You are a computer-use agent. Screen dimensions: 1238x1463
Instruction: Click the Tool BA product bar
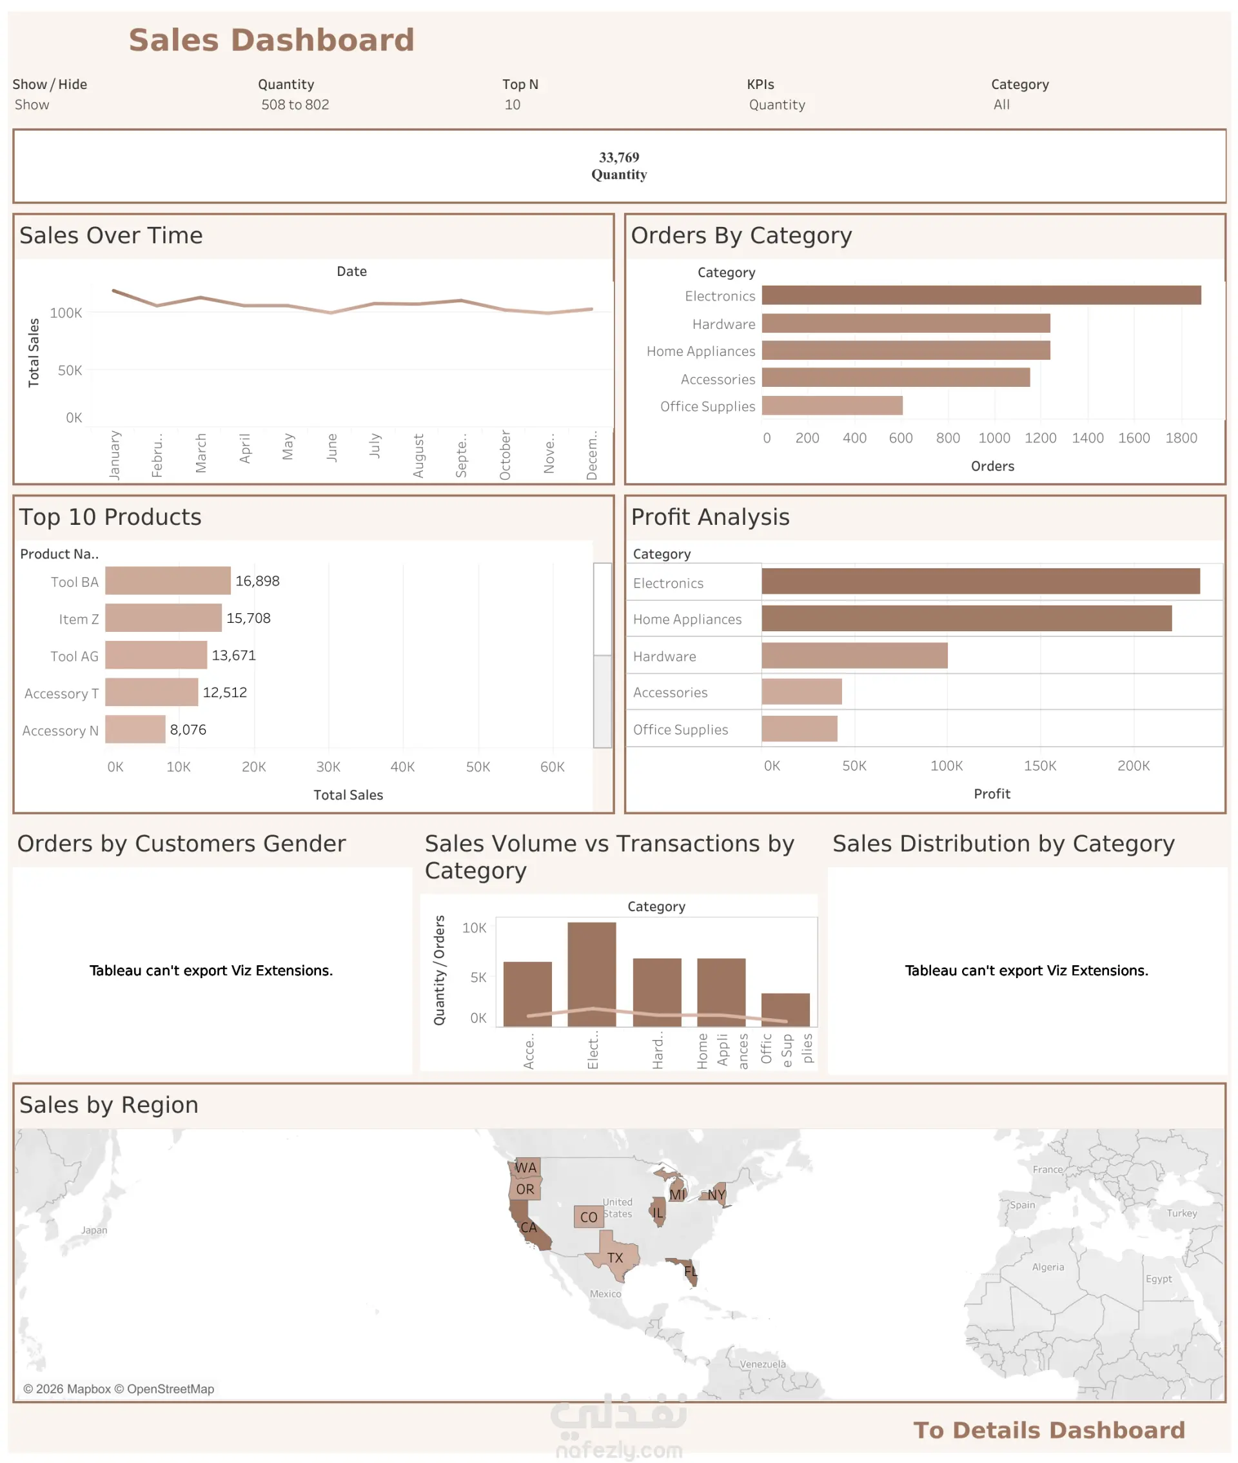[168, 580]
